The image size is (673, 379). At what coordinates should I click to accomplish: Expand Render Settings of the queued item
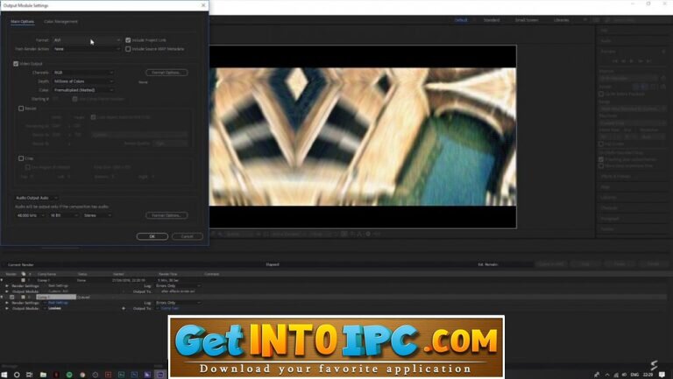click(7, 303)
